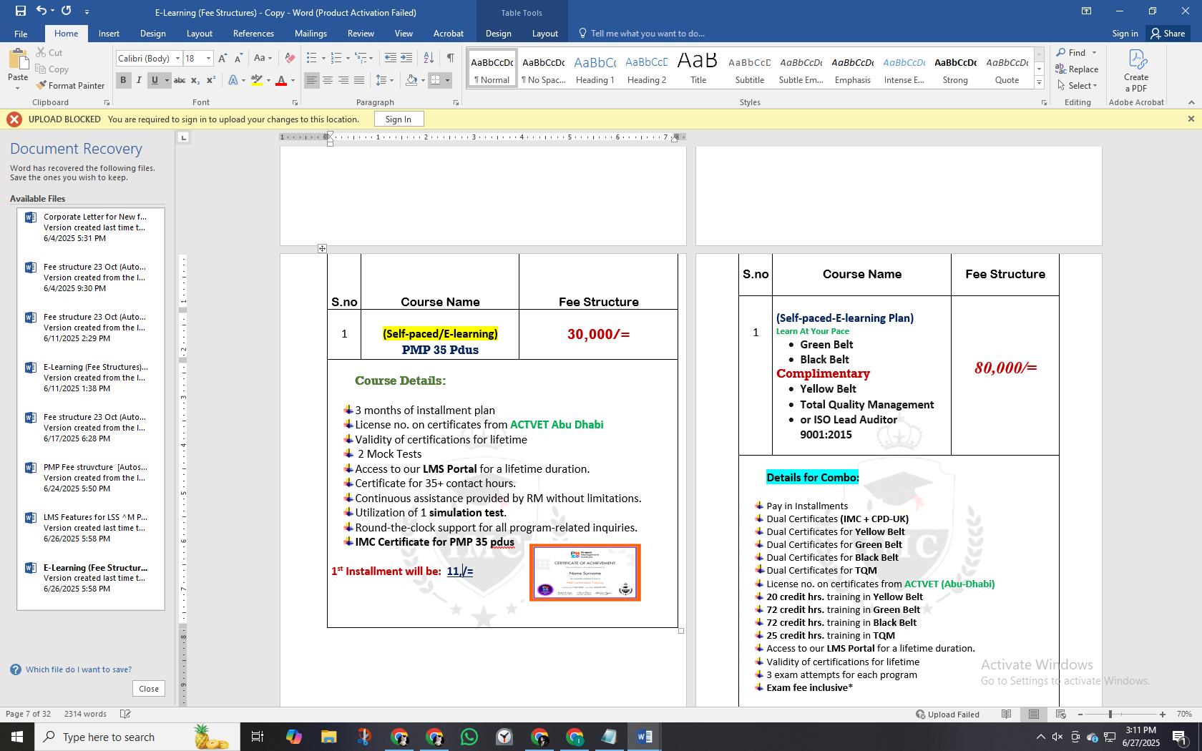This screenshot has height=751, width=1202.
Task: Click the table move handle icon
Action: pos(322,248)
